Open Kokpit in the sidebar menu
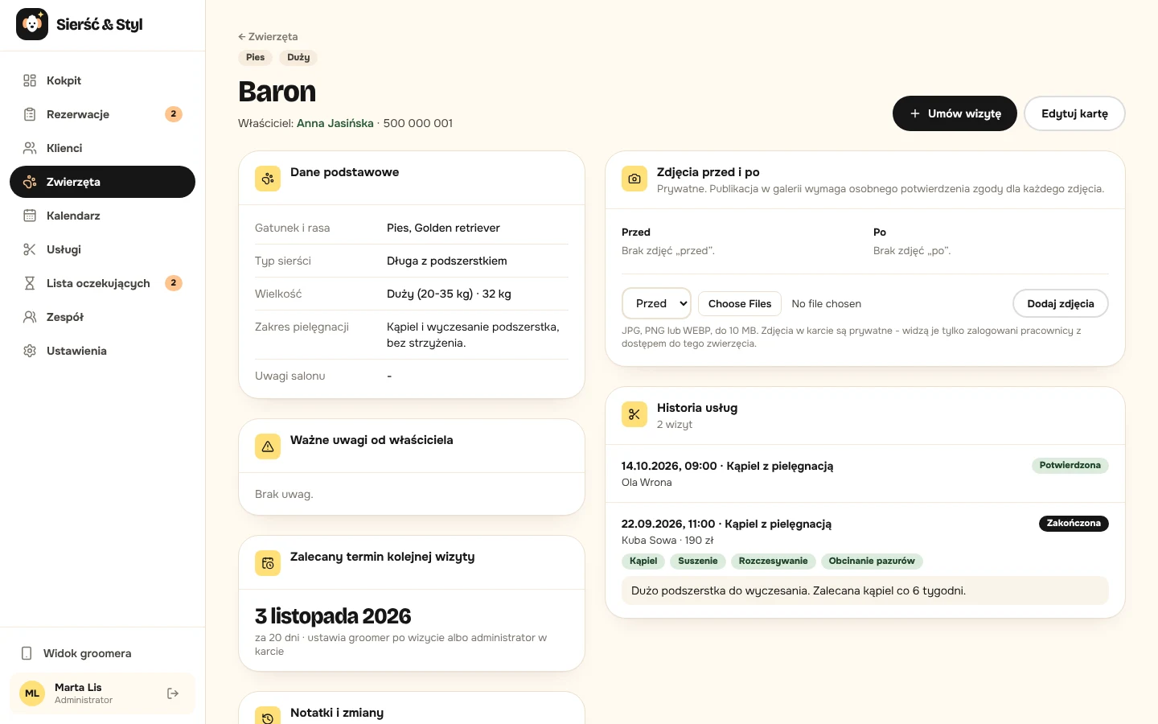 click(x=102, y=80)
